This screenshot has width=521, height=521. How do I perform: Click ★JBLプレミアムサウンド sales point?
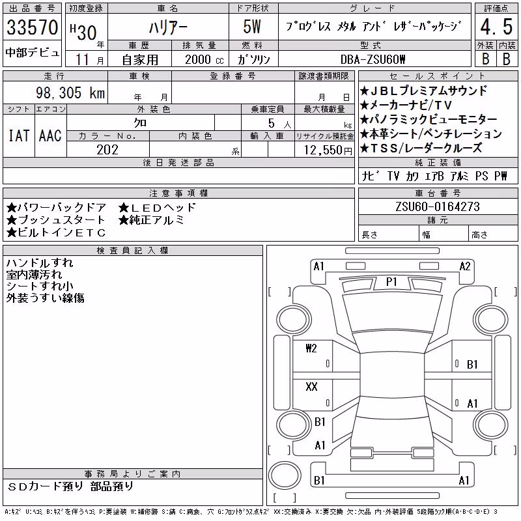click(424, 91)
